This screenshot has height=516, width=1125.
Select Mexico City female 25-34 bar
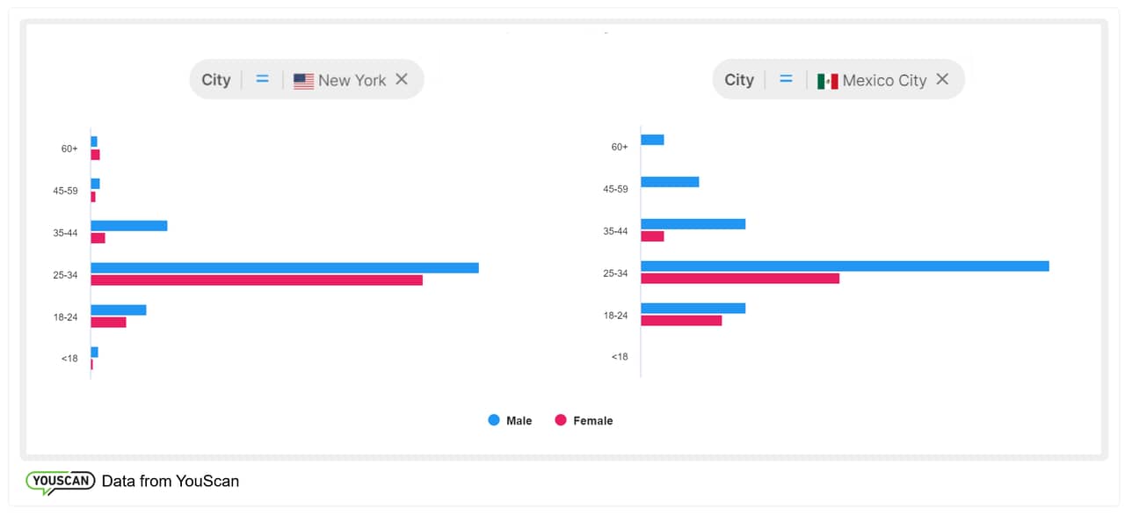[740, 279]
